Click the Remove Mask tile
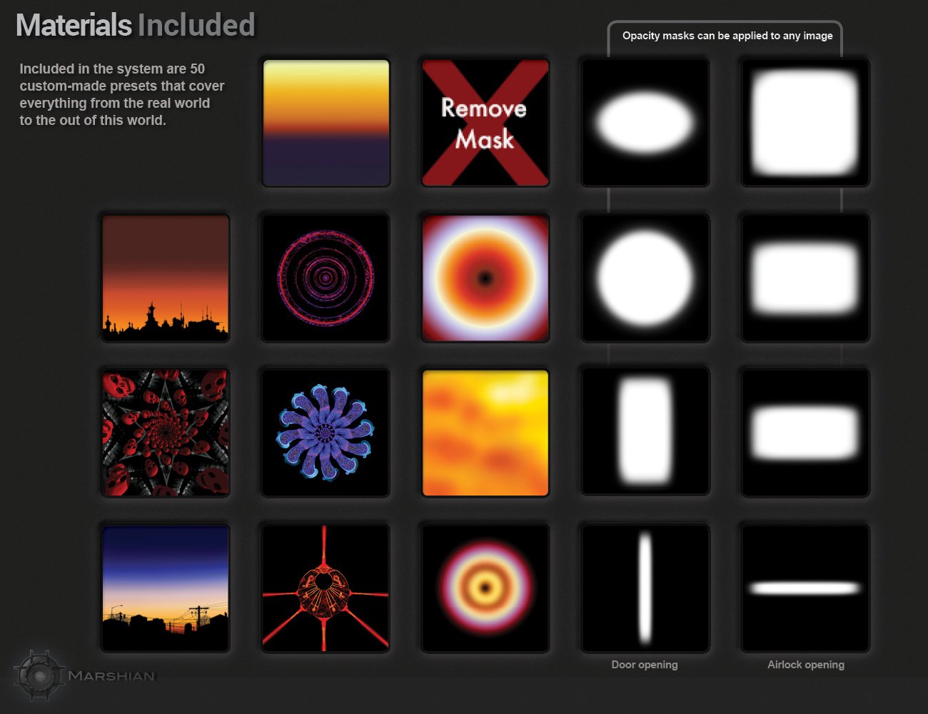This screenshot has width=928, height=714. [485, 123]
